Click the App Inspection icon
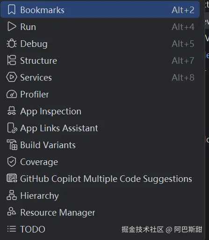The width and height of the screenshot is (209, 240). coord(12,111)
